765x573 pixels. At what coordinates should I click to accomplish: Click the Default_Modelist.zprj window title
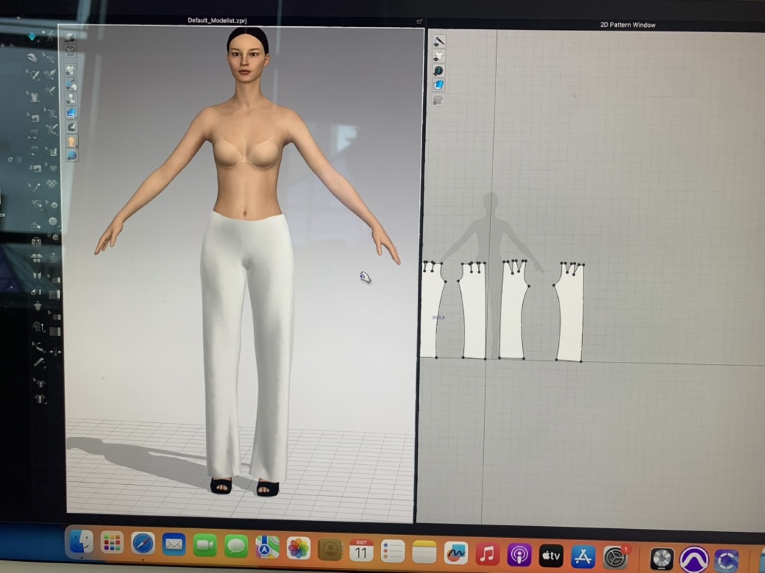point(217,20)
